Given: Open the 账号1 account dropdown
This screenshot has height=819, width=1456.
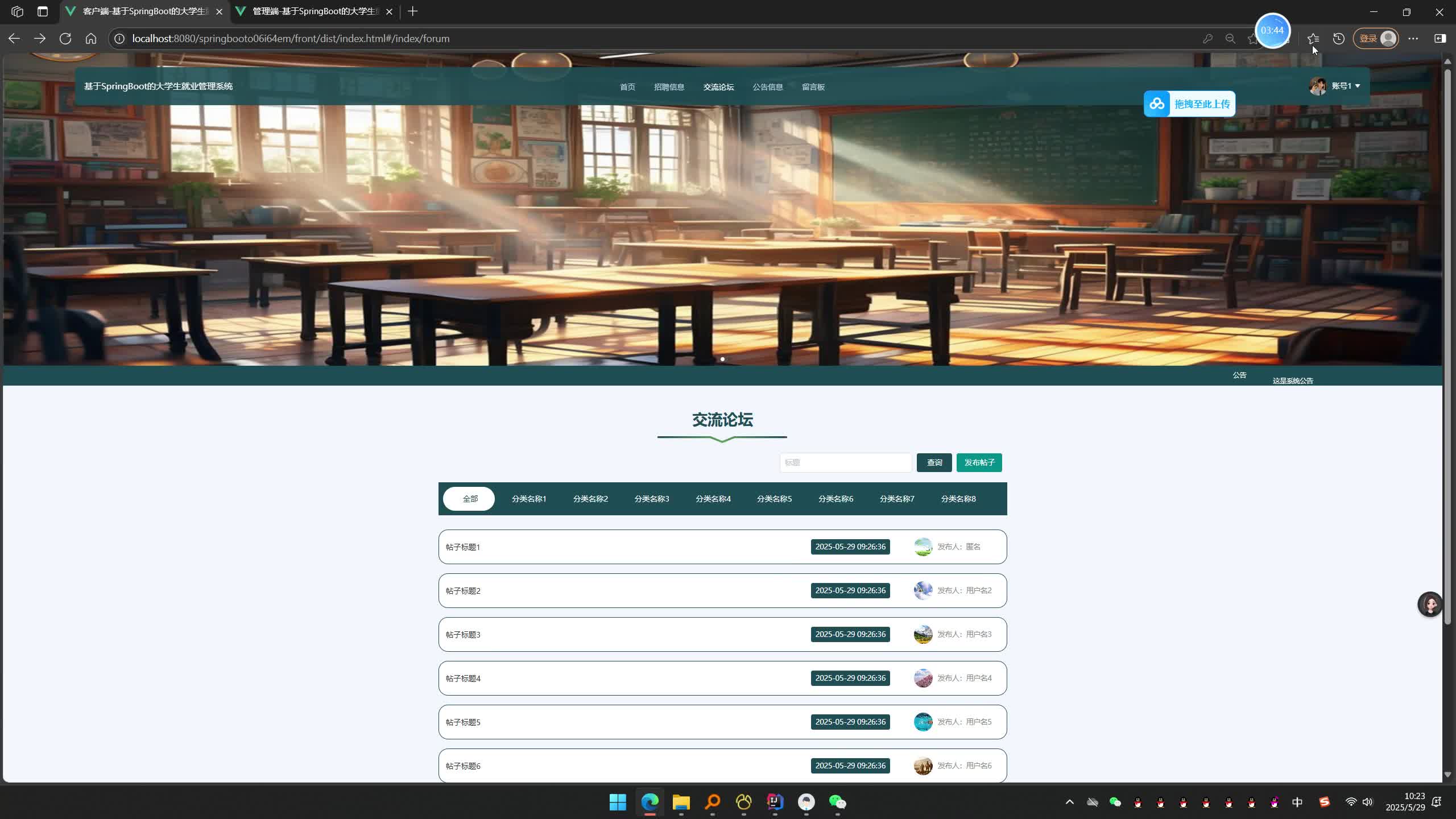Looking at the screenshot, I should pos(1342,85).
